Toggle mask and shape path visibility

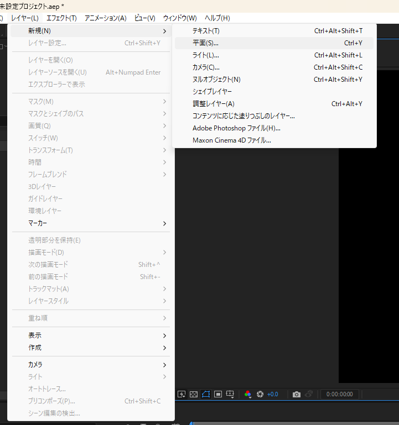pyautogui.click(x=206, y=394)
